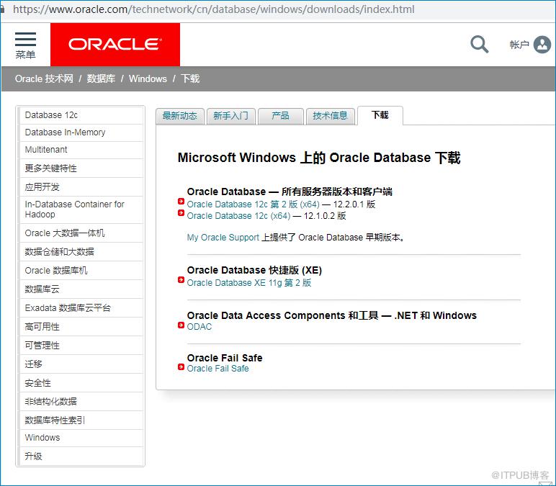Image resolution: width=556 pixels, height=486 pixels.
Task: Click red arrow beside XE 11g link
Action: click(181, 280)
